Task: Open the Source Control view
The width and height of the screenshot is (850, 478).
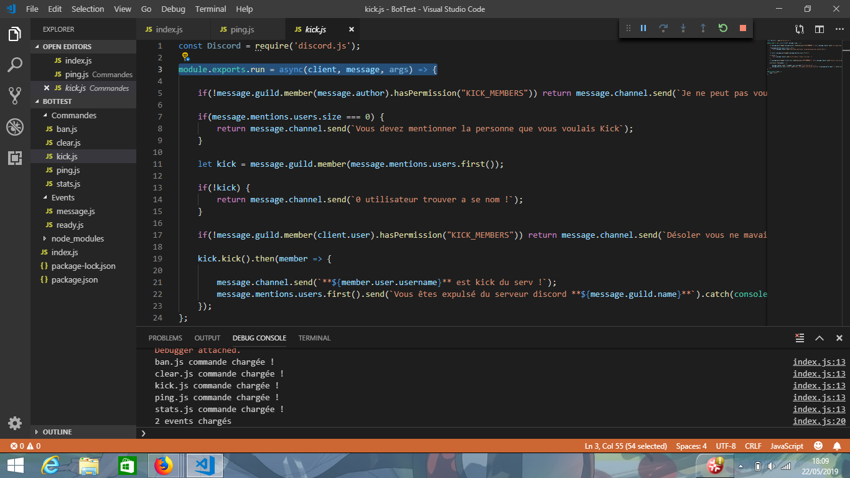Action: point(15,95)
